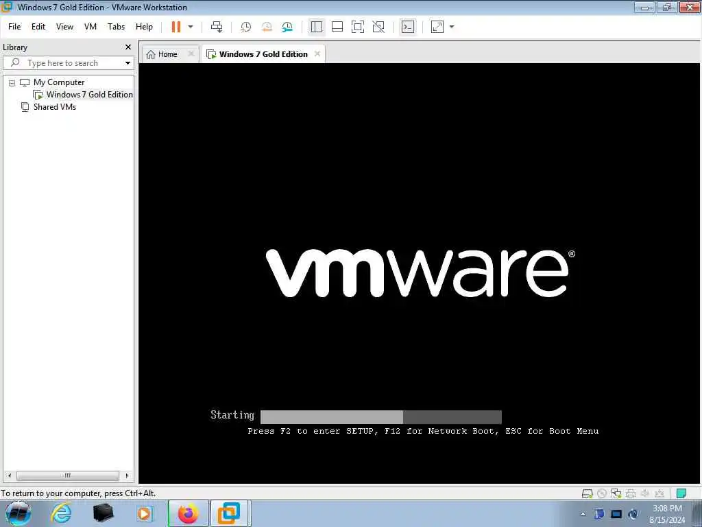Open the snapshot manager
This screenshot has height=527, width=702.
pos(287,27)
